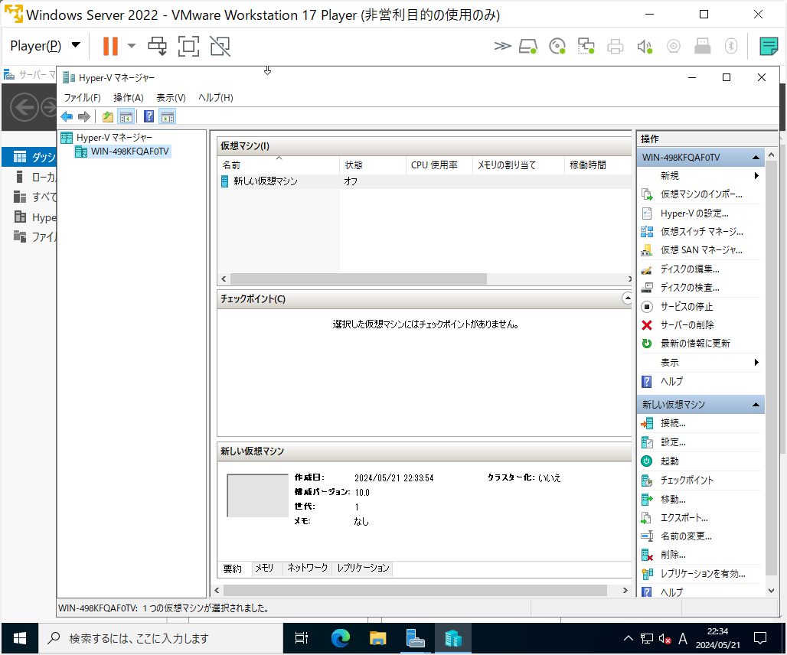Click the back navigation arrow in Hyper-V Manager

coord(67,116)
